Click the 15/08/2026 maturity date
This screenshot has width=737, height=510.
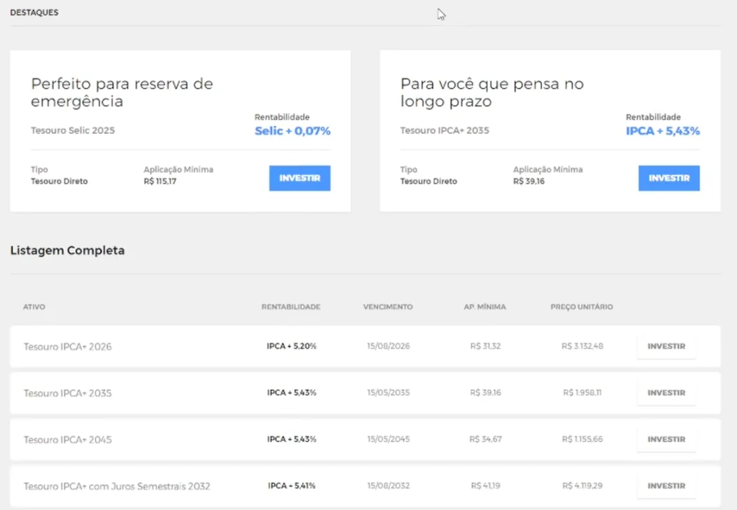[388, 346]
